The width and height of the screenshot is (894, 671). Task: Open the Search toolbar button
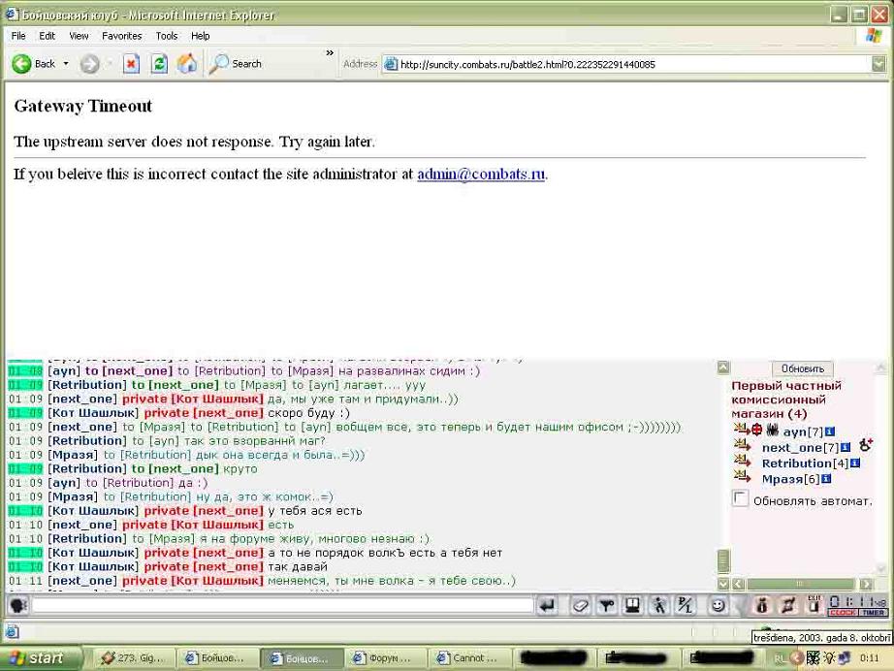tap(236, 64)
